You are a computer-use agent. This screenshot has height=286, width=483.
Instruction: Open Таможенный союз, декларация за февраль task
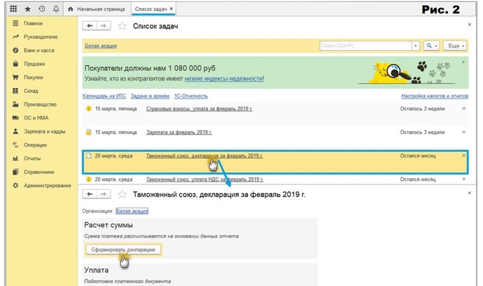coord(204,156)
